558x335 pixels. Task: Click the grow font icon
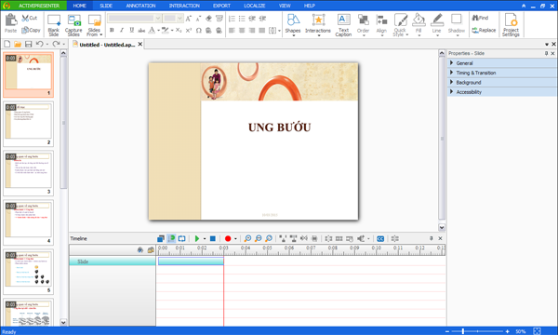pyautogui.click(x=189, y=19)
